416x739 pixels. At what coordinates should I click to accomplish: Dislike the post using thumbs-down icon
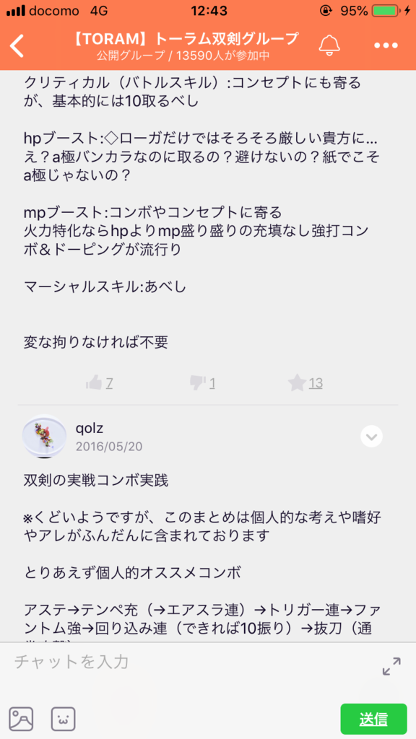tap(196, 383)
